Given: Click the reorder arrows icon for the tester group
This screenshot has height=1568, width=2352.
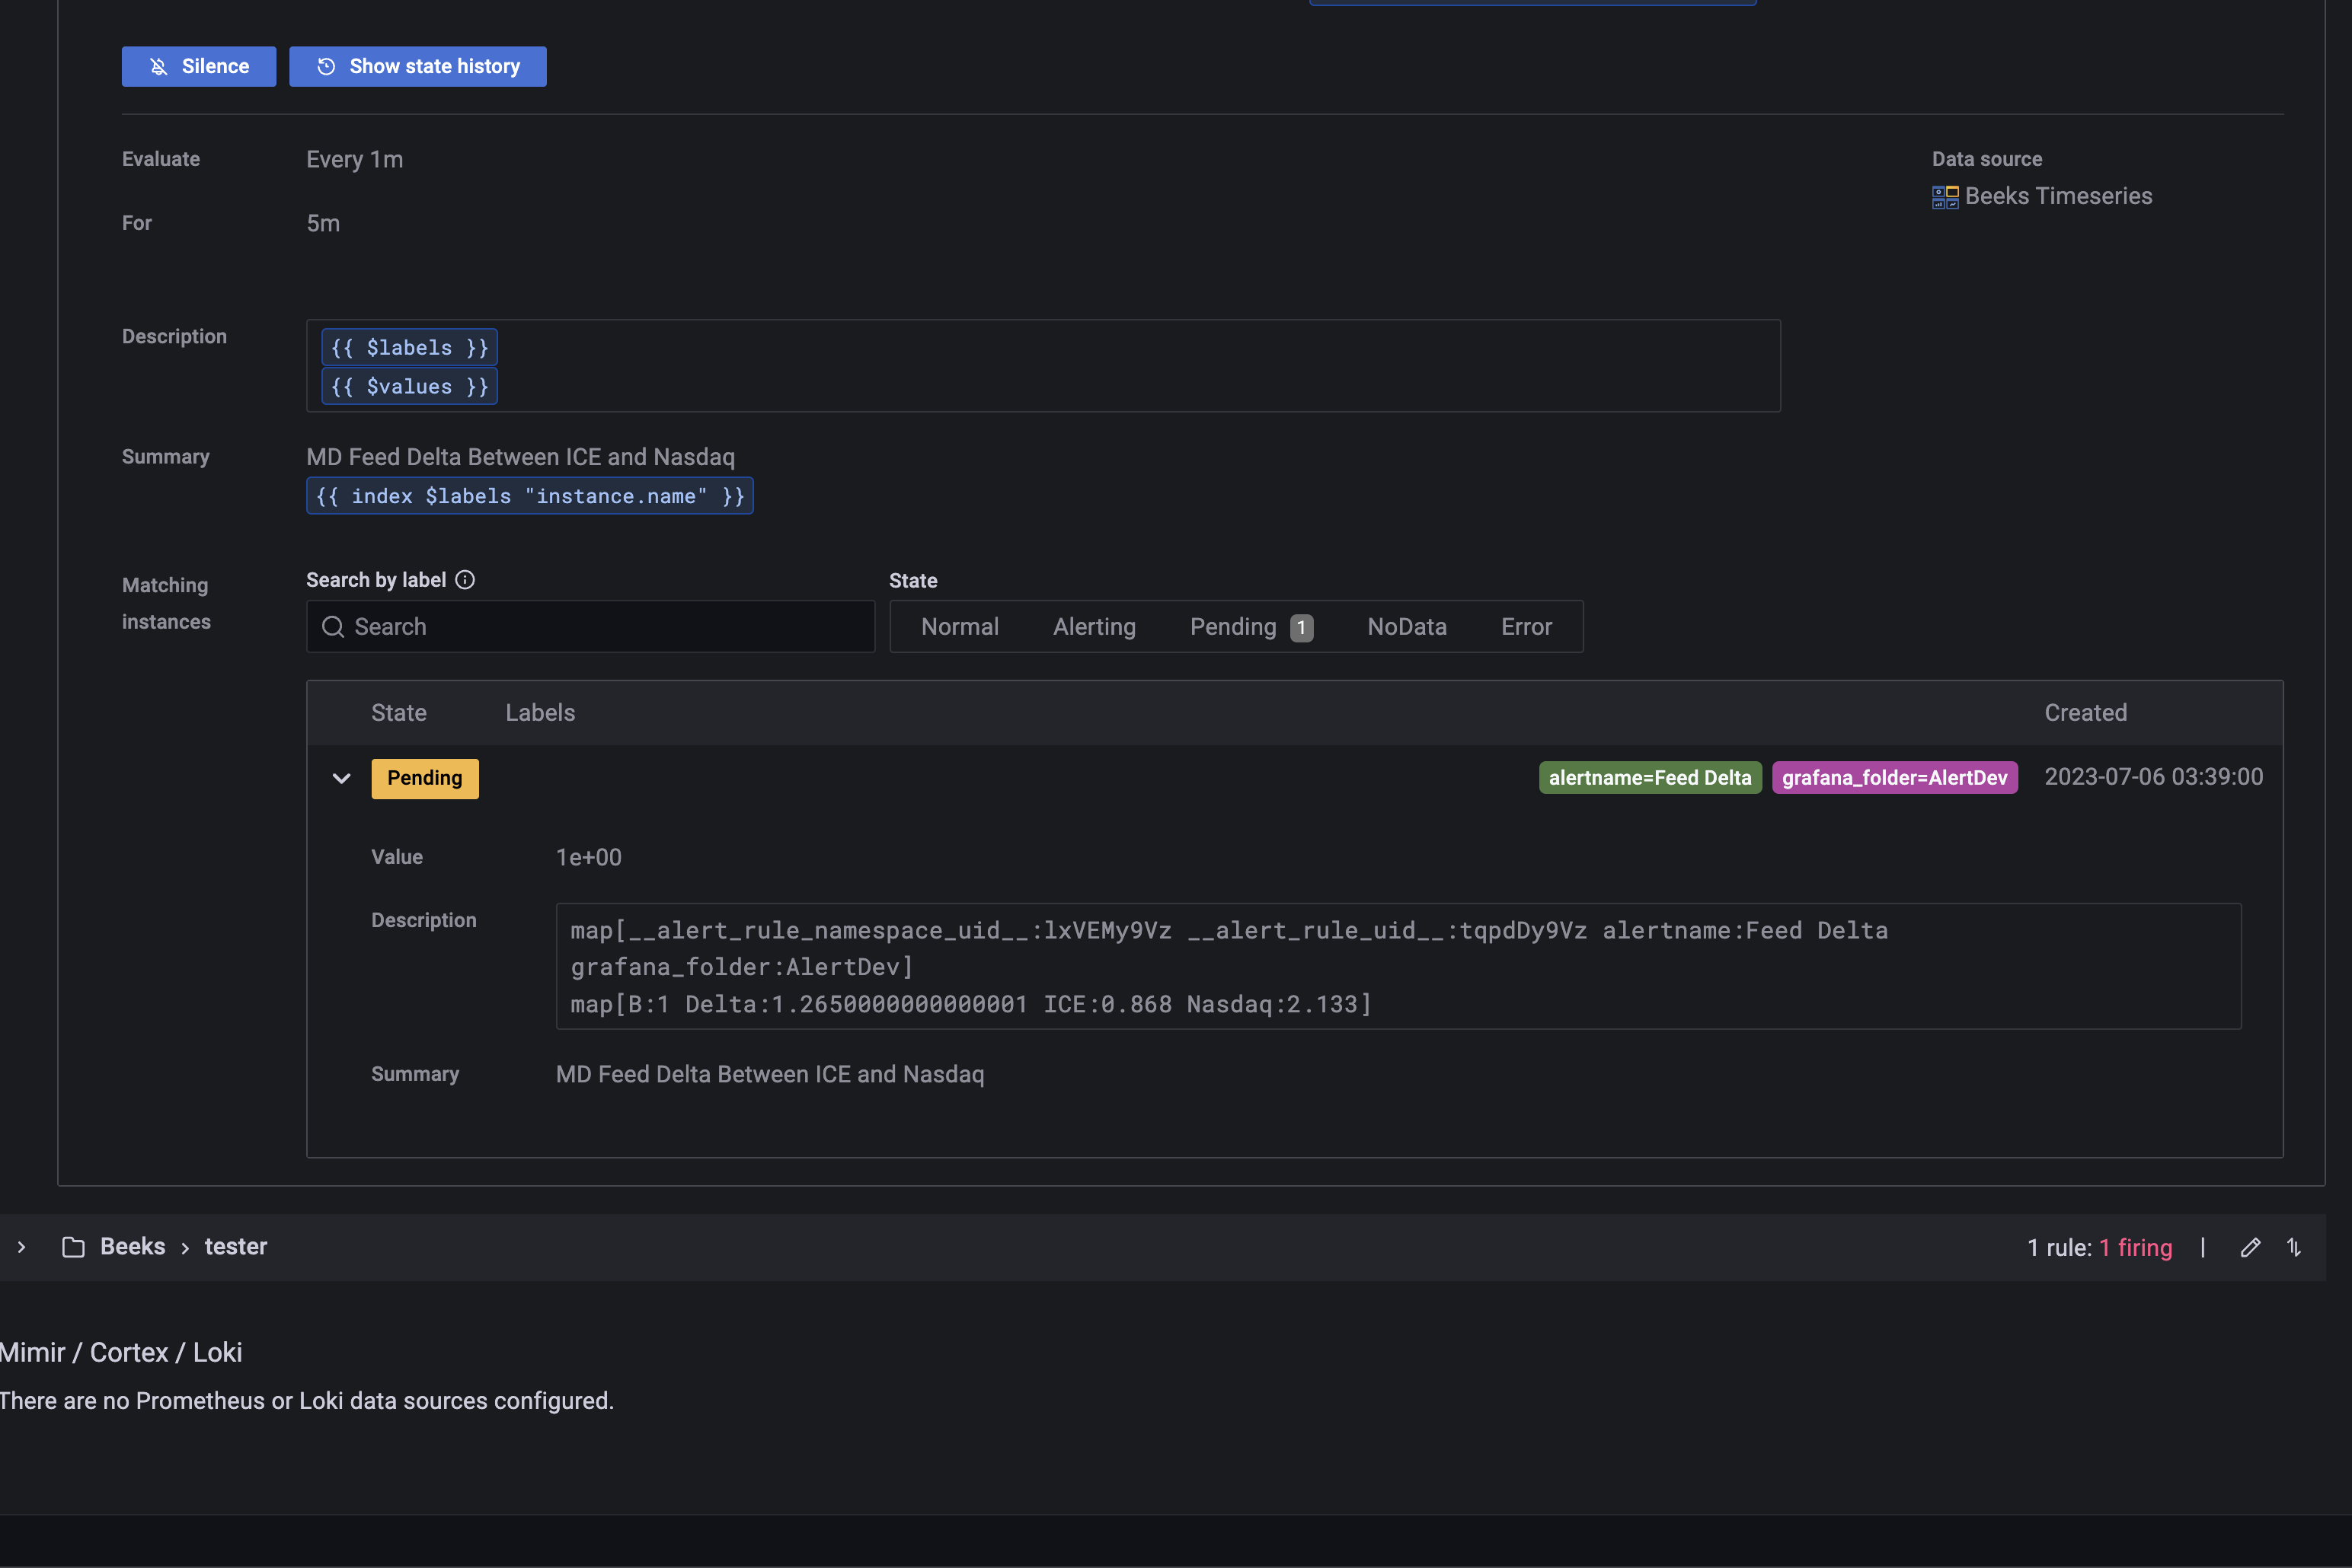Looking at the screenshot, I should [2294, 1247].
